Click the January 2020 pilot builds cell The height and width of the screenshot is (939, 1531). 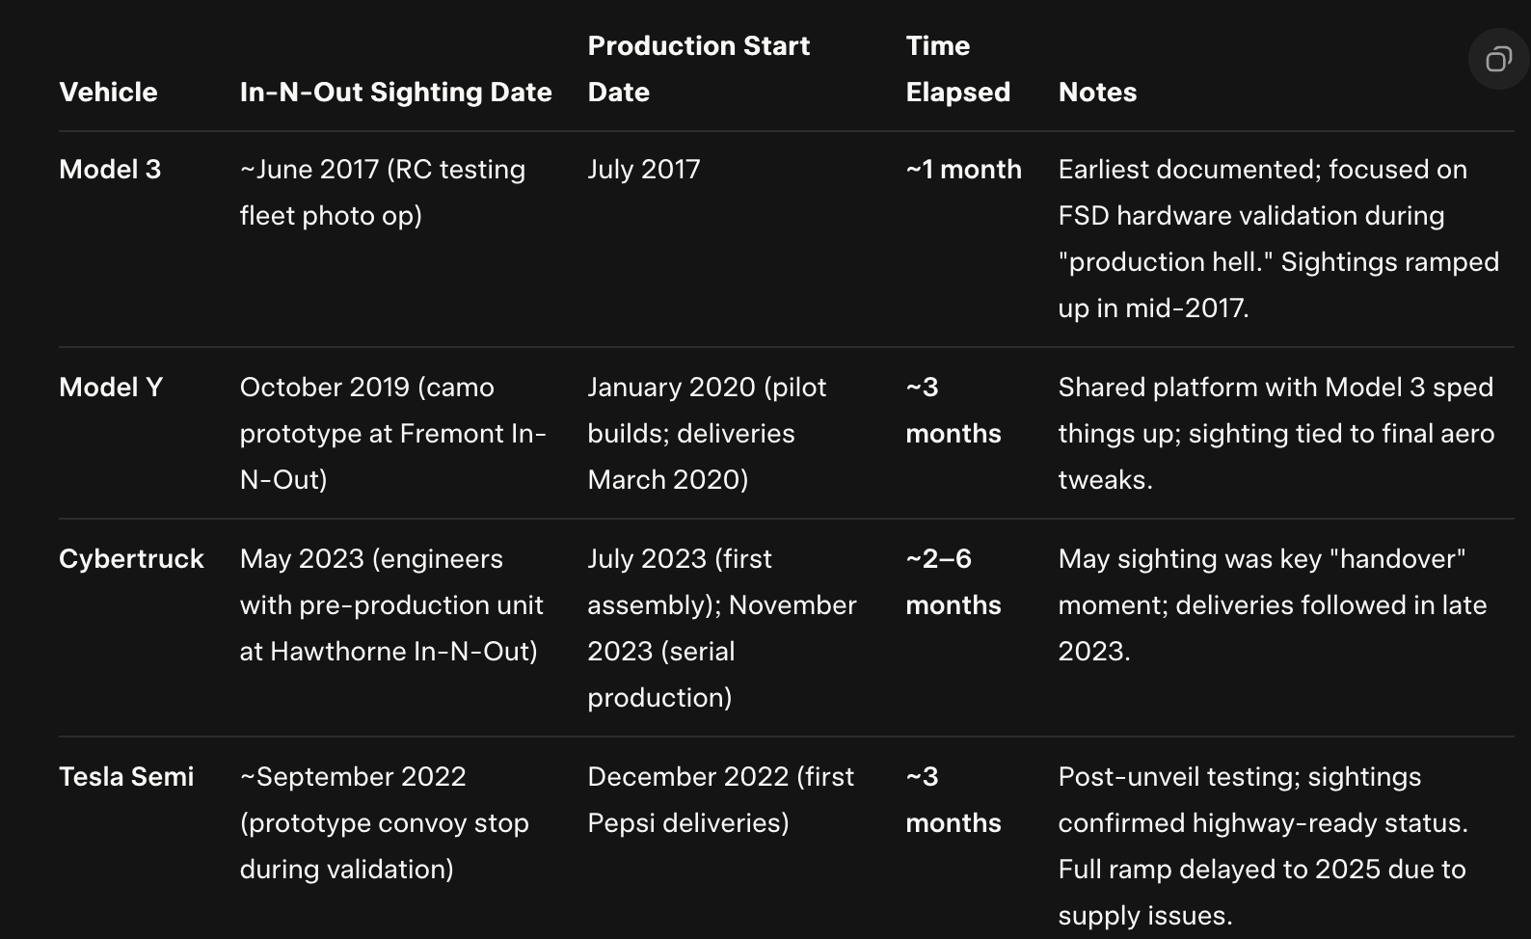coord(707,434)
